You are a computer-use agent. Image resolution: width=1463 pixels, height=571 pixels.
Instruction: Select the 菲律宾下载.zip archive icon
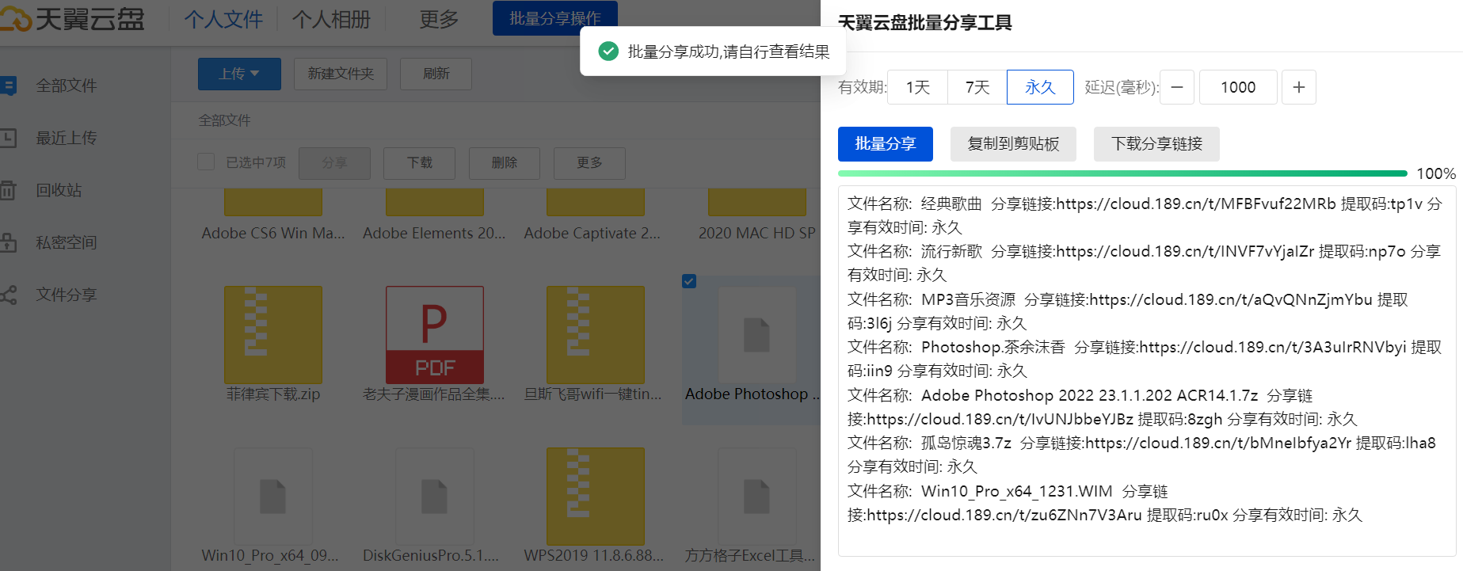[272, 335]
